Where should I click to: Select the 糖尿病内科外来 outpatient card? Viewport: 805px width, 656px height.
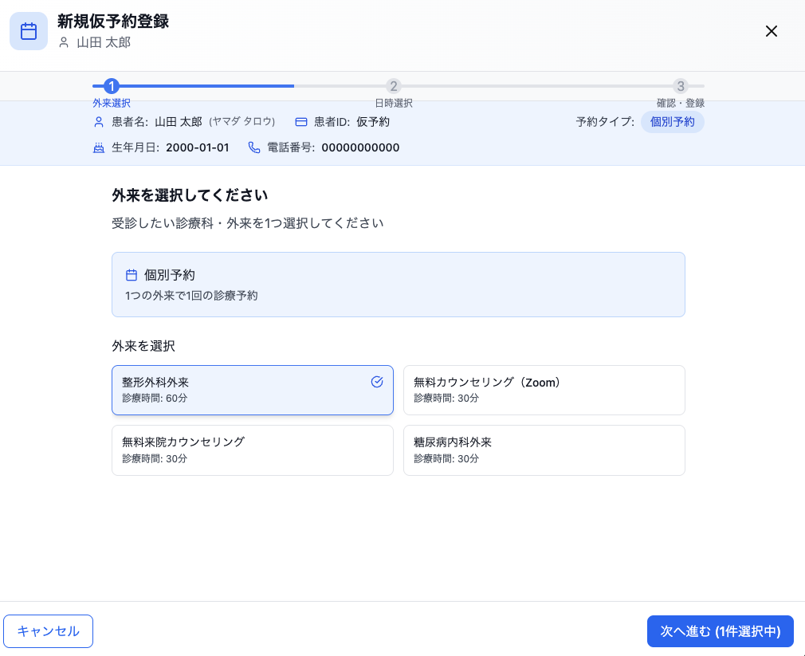tap(544, 450)
